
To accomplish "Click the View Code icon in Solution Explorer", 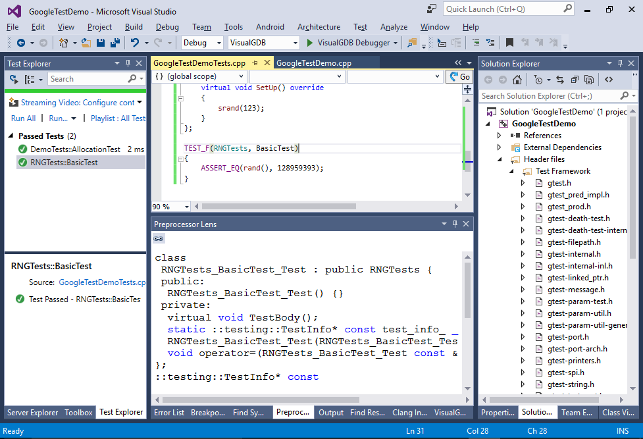I will point(609,80).
